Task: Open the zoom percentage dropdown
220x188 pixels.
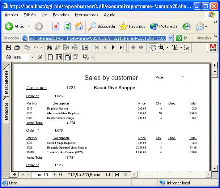Action: (x=33, y=57)
